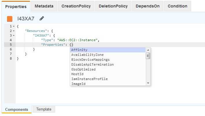The height and width of the screenshot is (116, 205).
Task: Click the autocomplete list scrollbar thumb
Action: click(x=148, y=56)
